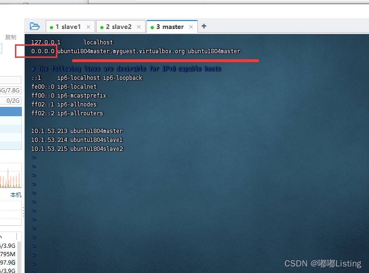369x273 pixels.
Task: Click the green status dot on slave1 tab
Action: (51, 28)
